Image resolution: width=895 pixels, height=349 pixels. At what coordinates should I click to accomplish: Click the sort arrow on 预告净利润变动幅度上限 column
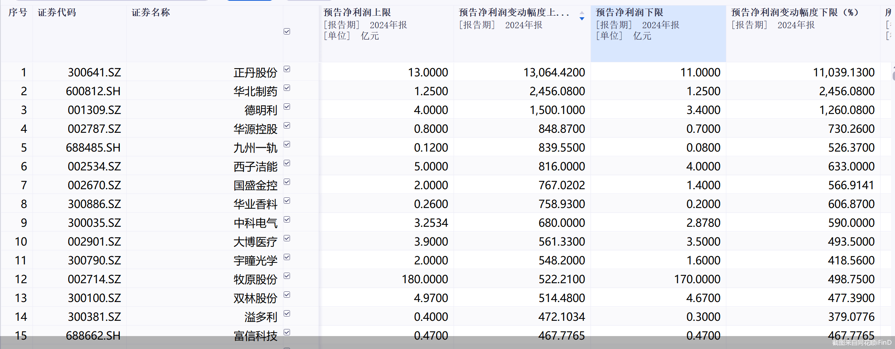click(x=582, y=16)
